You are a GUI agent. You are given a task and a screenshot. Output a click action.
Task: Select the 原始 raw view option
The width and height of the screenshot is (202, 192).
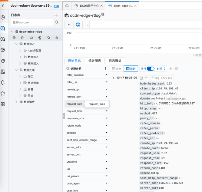click(131, 69)
